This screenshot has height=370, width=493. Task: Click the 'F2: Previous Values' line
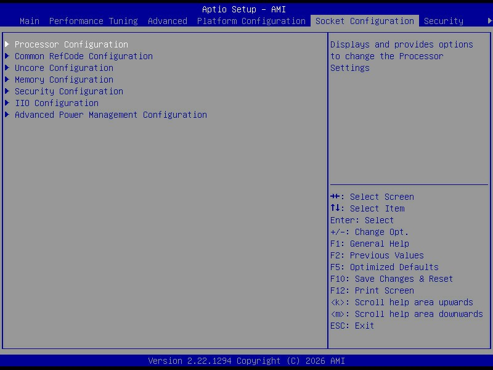[377, 255]
